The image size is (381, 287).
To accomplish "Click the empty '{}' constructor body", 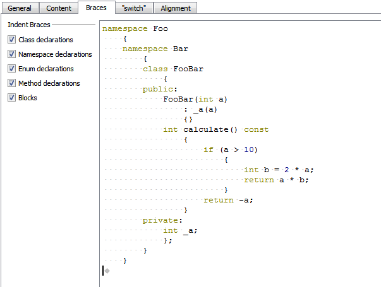I will [188, 119].
